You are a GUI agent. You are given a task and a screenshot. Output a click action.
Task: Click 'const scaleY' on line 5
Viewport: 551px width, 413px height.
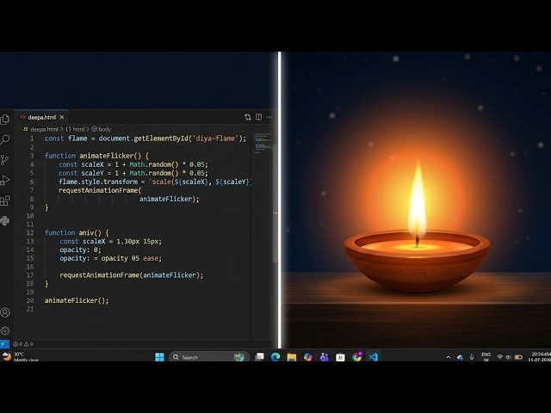81,173
